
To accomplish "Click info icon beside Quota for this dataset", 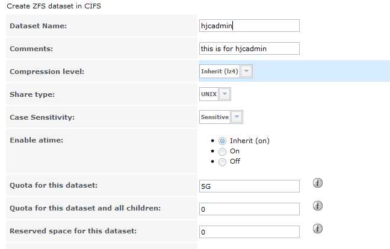I will (318, 183).
